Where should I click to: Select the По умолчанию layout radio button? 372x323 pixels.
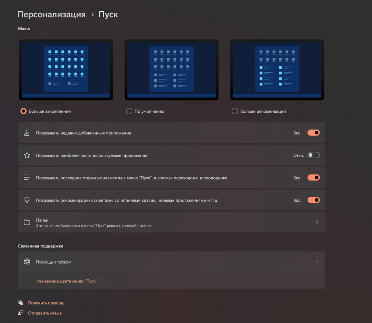(129, 111)
